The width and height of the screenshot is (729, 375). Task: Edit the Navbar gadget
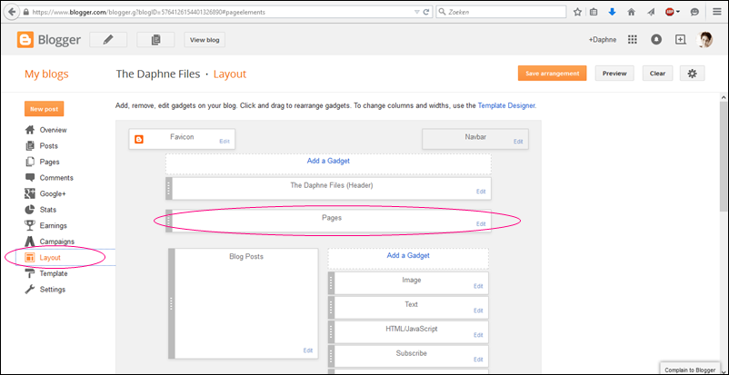point(518,142)
